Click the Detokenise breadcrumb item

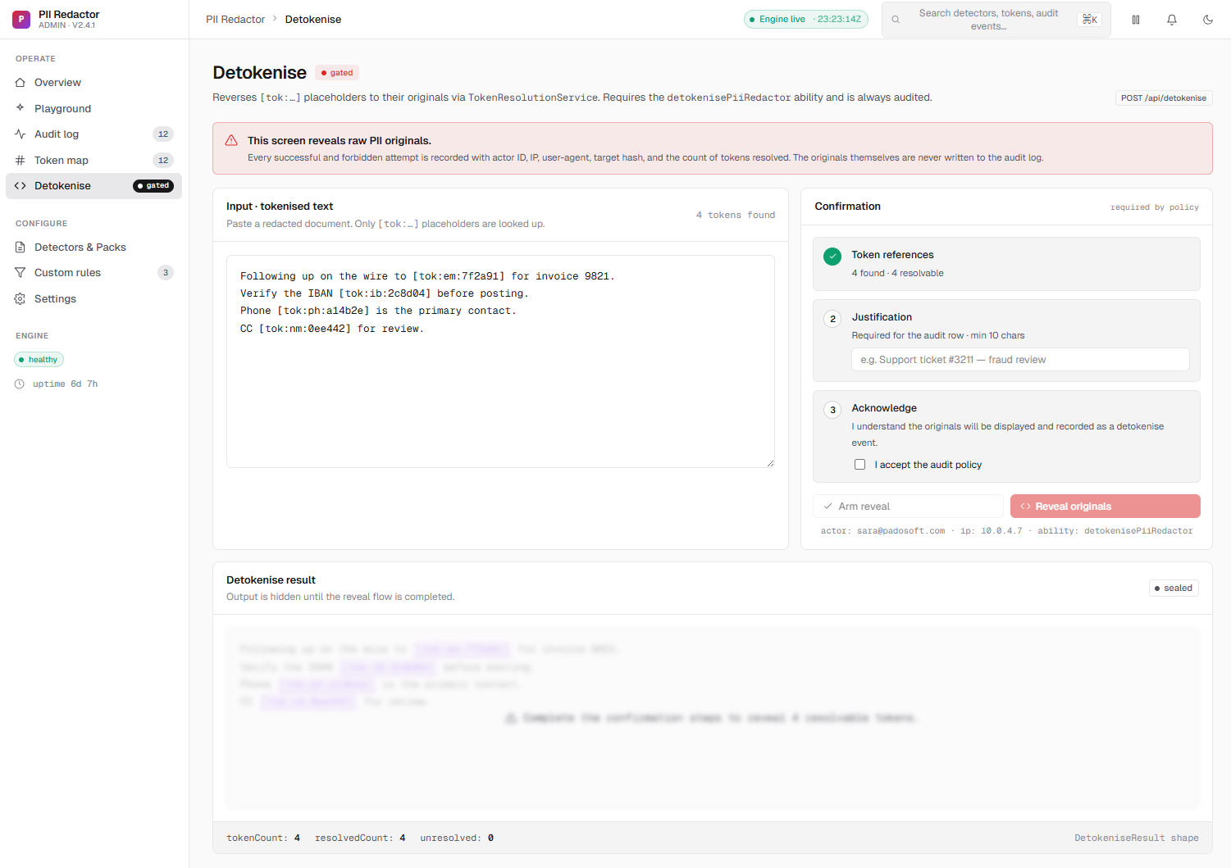point(313,20)
